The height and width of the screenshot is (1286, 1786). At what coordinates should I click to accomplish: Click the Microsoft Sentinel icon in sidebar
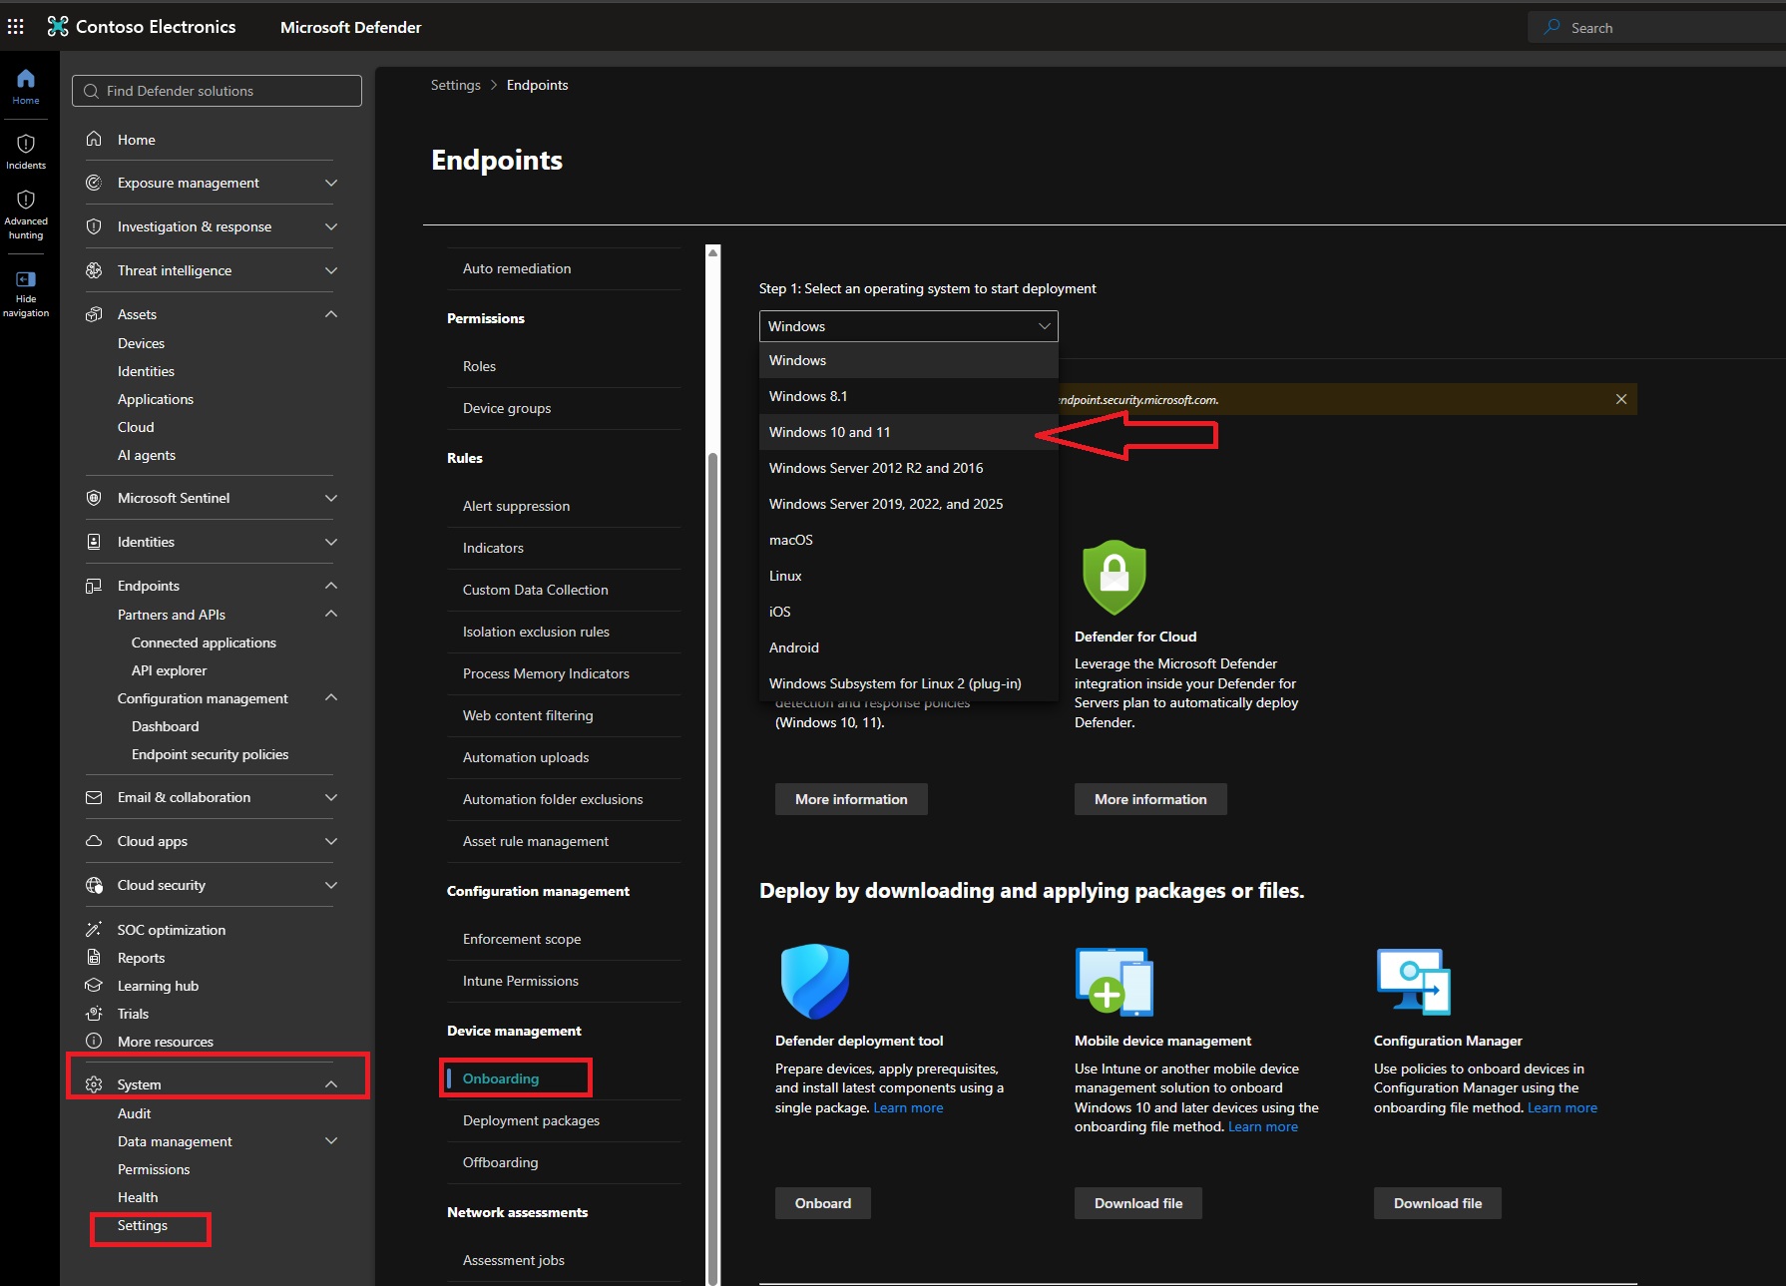tap(94, 498)
